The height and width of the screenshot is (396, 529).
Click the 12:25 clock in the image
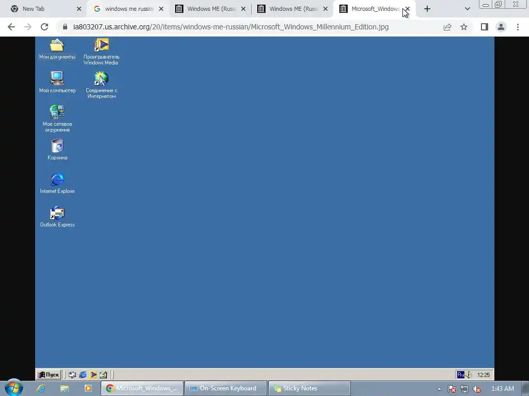point(484,375)
